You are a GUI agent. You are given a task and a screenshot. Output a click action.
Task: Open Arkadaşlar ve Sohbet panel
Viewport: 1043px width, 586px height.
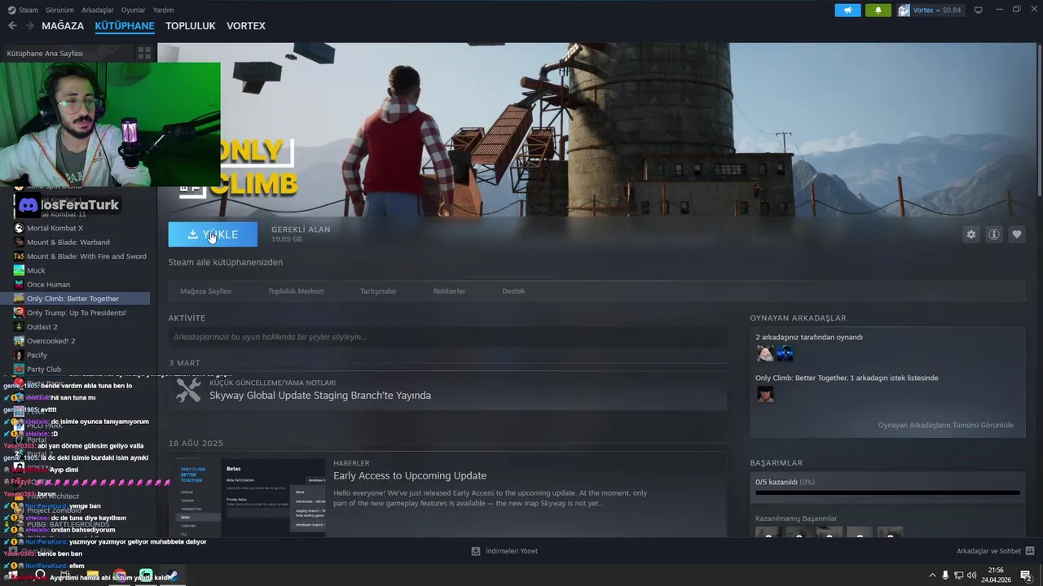(x=988, y=551)
